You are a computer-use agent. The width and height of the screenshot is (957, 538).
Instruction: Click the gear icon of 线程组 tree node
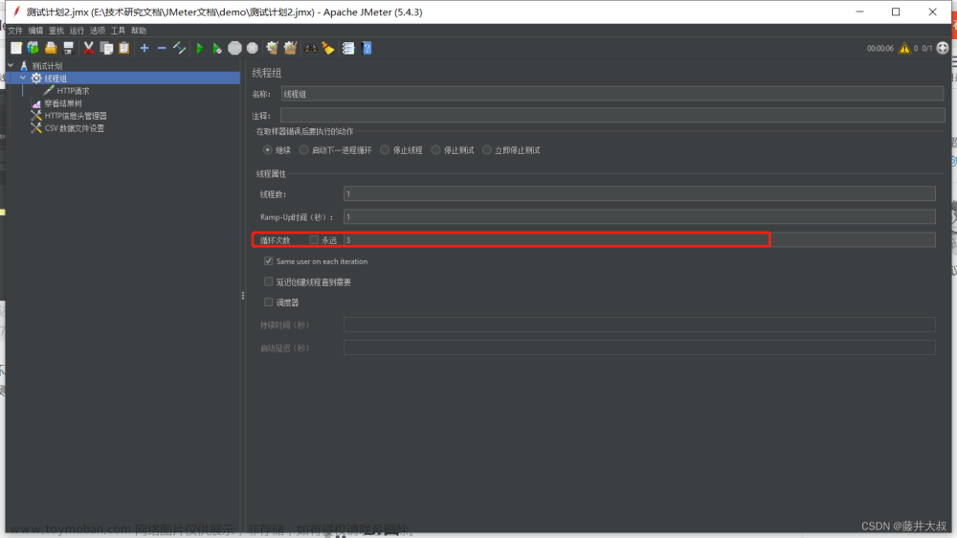36,78
